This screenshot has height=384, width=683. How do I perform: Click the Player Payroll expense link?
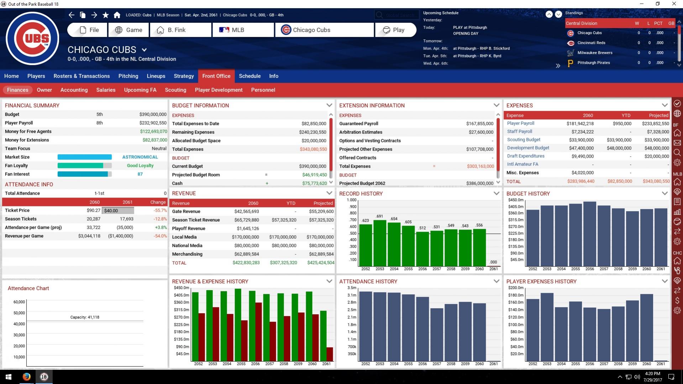point(520,123)
